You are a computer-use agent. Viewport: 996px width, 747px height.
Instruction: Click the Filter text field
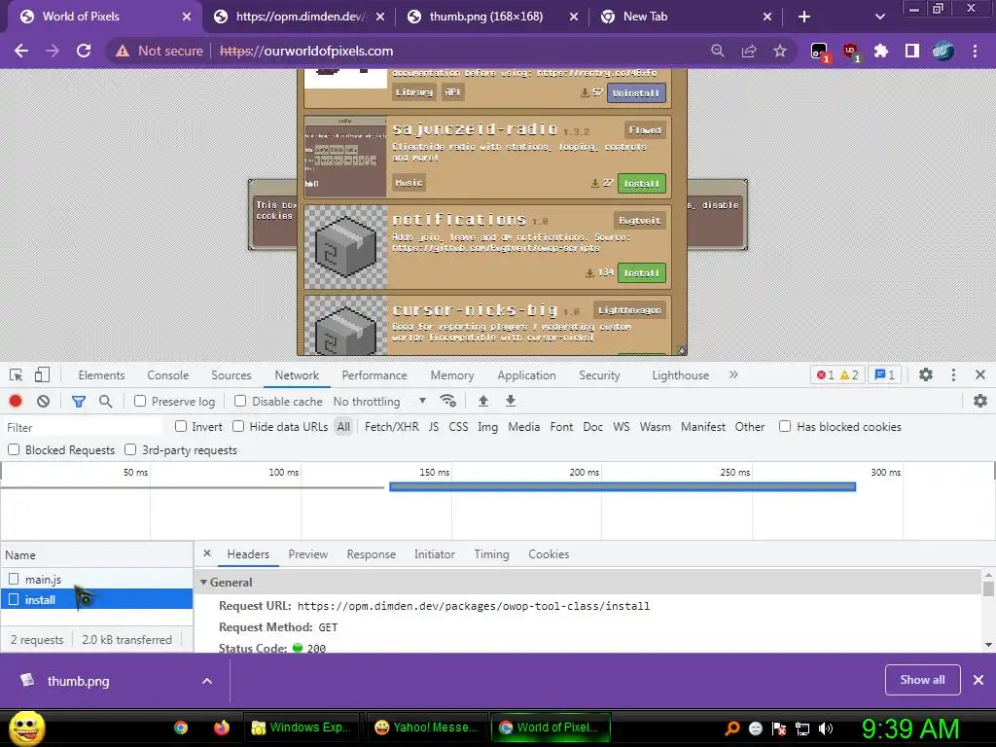(85, 428)
